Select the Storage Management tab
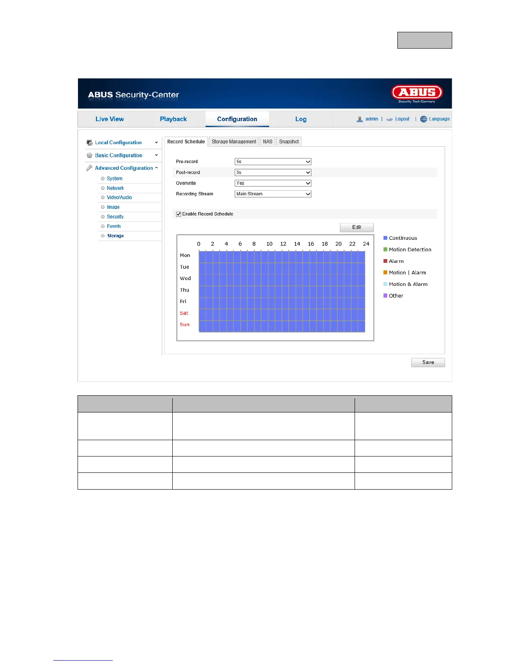This screenshot has width=513, height=664. pos(234,142)
